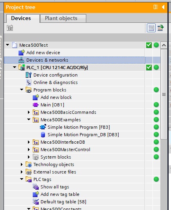Select 'Main [OB1]' text in tree

[52, 105]
